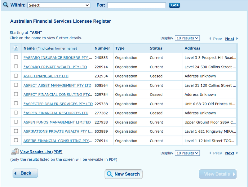Click address Level 24 530 Collins Street
Image resolution: width=248 pixels, height=187 pixels.
pos(210,67)
